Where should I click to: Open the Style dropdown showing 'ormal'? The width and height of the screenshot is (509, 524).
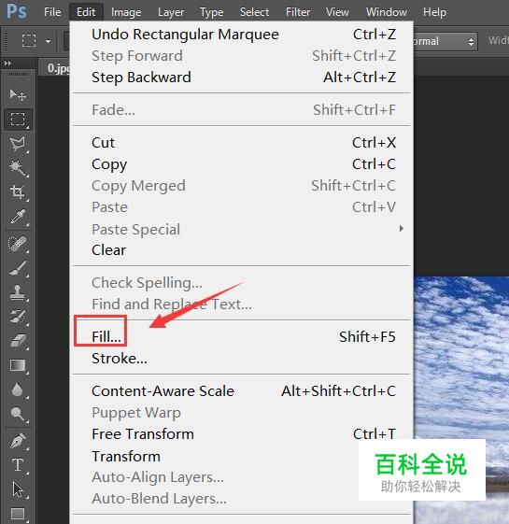tap(445, 41)
